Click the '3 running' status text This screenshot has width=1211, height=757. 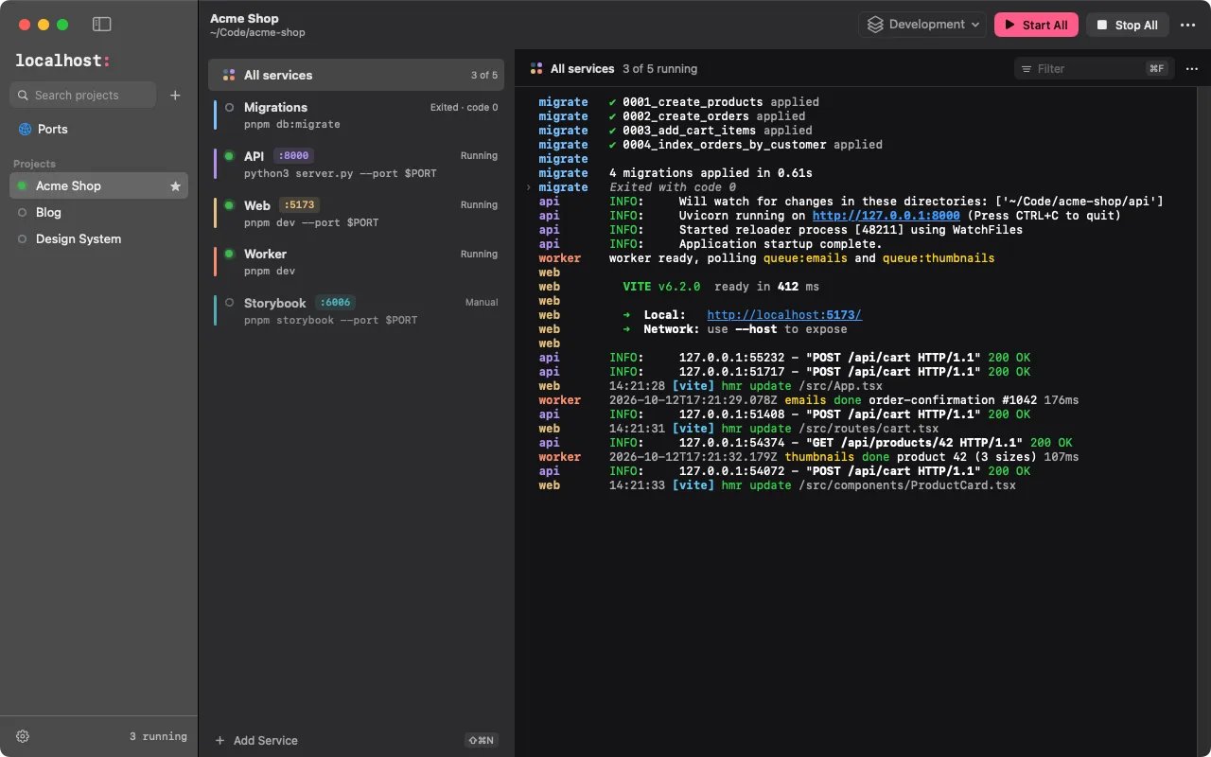(x=158, y=736)
